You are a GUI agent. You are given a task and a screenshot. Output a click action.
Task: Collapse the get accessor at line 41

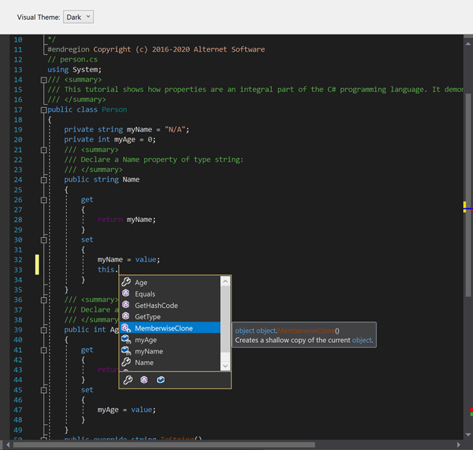pos(44,350)
